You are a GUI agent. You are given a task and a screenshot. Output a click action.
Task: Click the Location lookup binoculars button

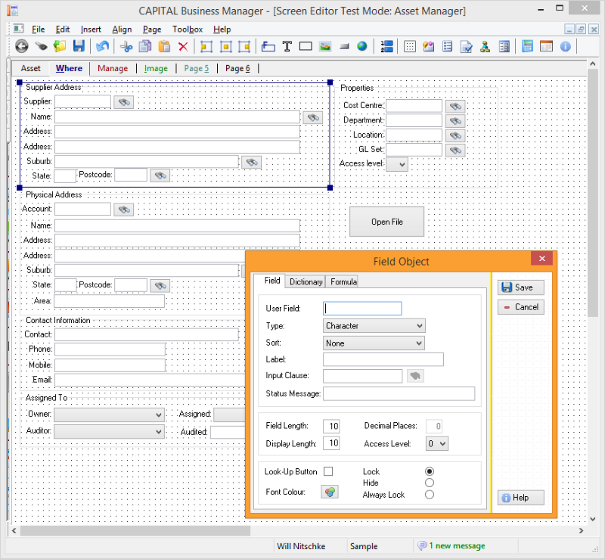pos(455,135)
